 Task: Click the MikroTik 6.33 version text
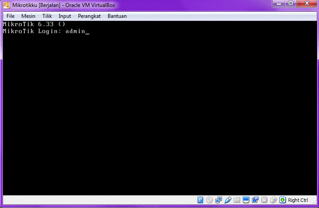click(34, 24)
